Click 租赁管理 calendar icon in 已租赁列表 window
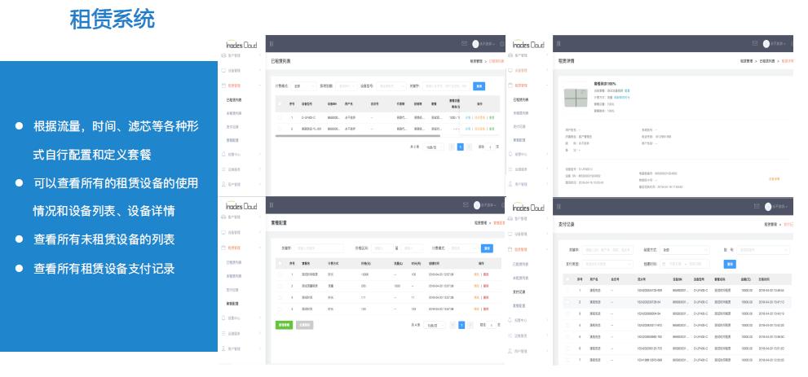The width and height of the screenshot is (808, 377). coord(223,85)
